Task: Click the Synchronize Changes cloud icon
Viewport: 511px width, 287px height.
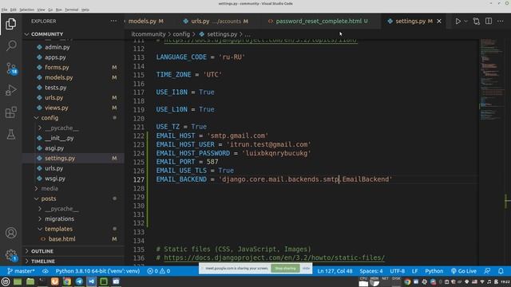Action: (x=46, y=271)
